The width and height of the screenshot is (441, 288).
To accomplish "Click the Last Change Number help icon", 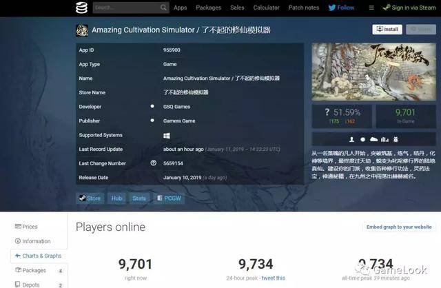I will click(x=153, y=163).
